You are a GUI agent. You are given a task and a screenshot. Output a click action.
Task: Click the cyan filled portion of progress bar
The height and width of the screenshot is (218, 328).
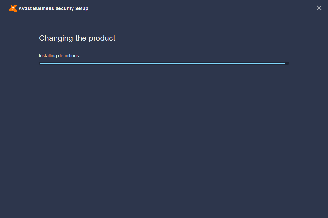point(162,63)
